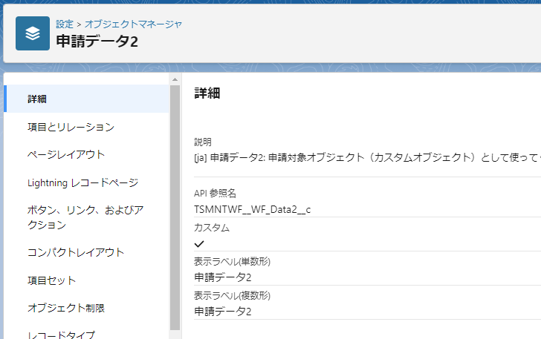Click the 表示ラベル(単数形) value 申請データ2
The image size is (541, 339).
click(222, 277)
